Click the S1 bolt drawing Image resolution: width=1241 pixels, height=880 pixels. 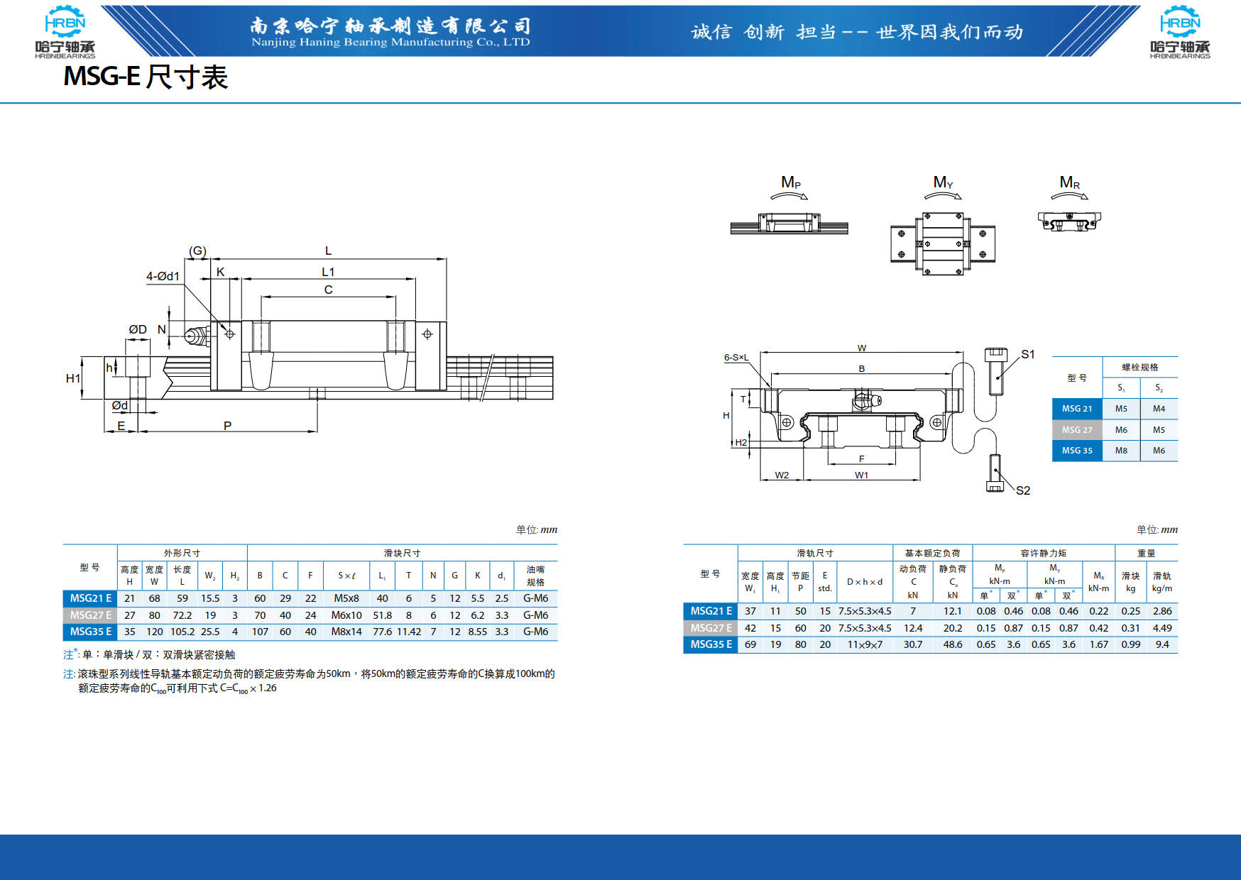point(996,370)
